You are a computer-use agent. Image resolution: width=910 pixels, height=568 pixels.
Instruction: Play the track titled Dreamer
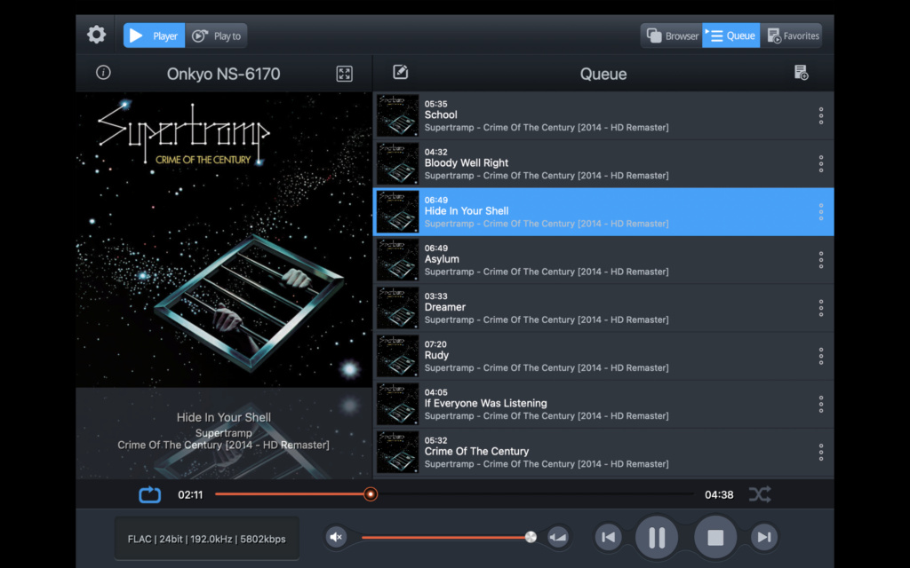[445, 307]
